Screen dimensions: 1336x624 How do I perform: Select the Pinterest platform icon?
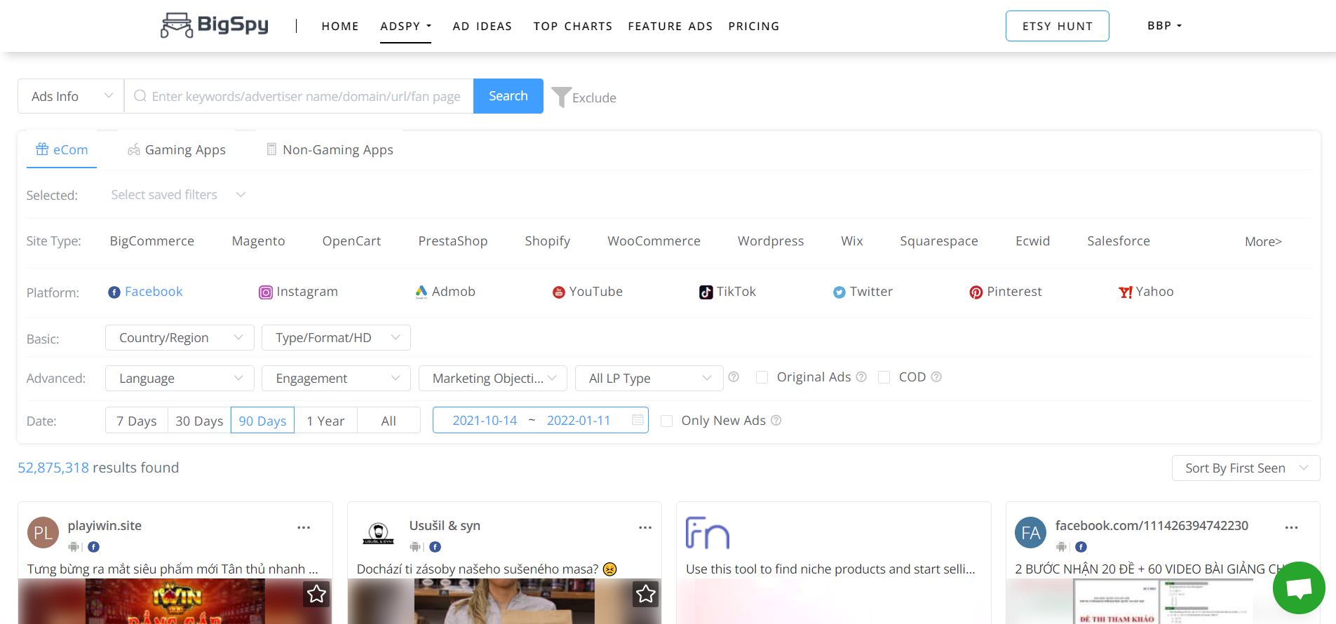pyautogui.click(x=976, y=292)
